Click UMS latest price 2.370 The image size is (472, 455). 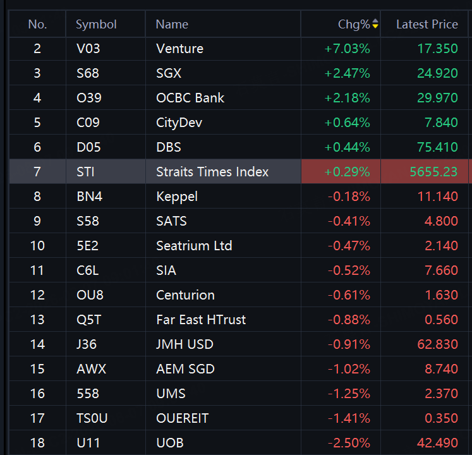coord(441,394)
